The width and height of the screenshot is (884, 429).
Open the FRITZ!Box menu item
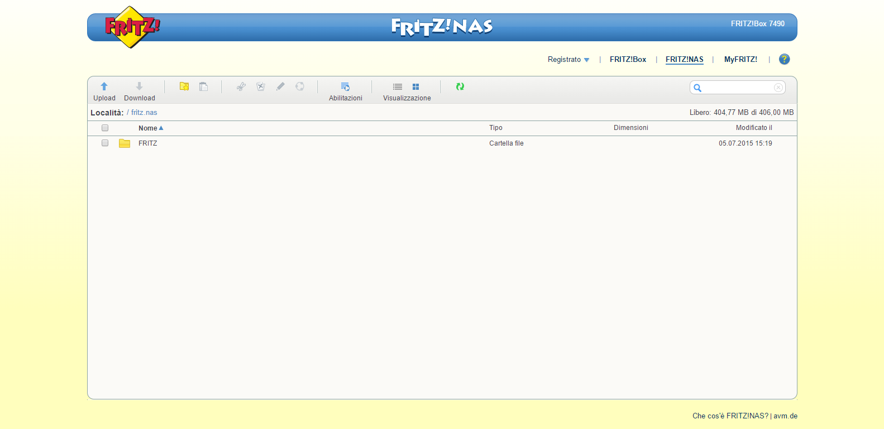[628, 60]
